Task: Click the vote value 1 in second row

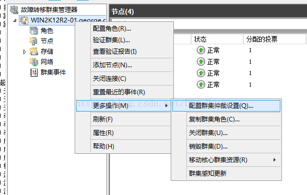Action: [x=250, y=62]
